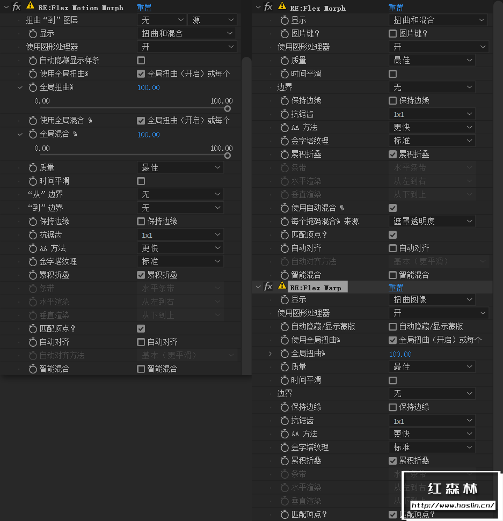Click the 全局扭曲% slider handle in Motion Morph
The width and height of the screenshot is (503, 521).
(228, 108)
